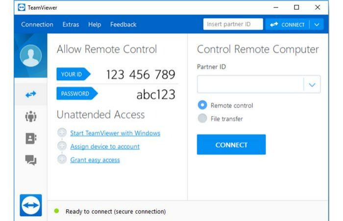Click plus icon beside Assign device to account

62,146
